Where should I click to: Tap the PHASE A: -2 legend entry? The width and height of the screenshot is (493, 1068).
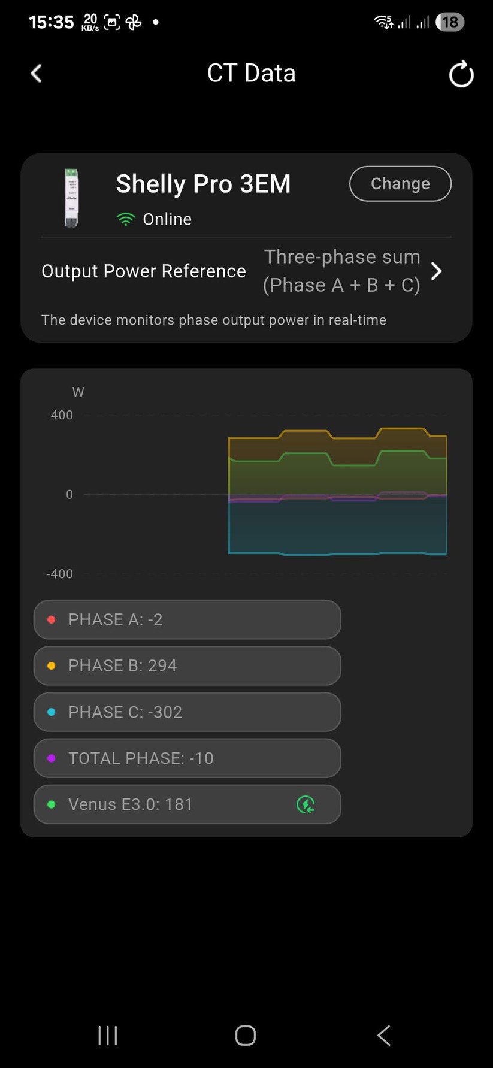[186, 619]
